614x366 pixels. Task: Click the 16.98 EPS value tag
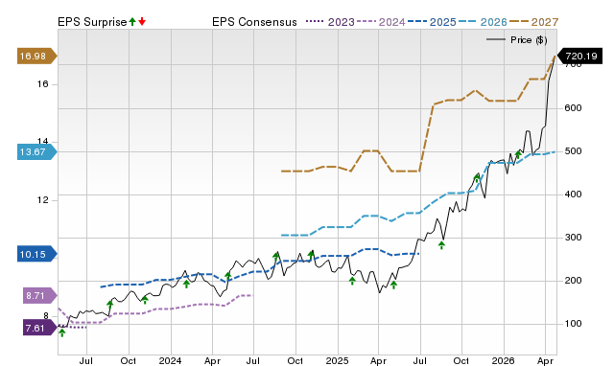(36, 56)
